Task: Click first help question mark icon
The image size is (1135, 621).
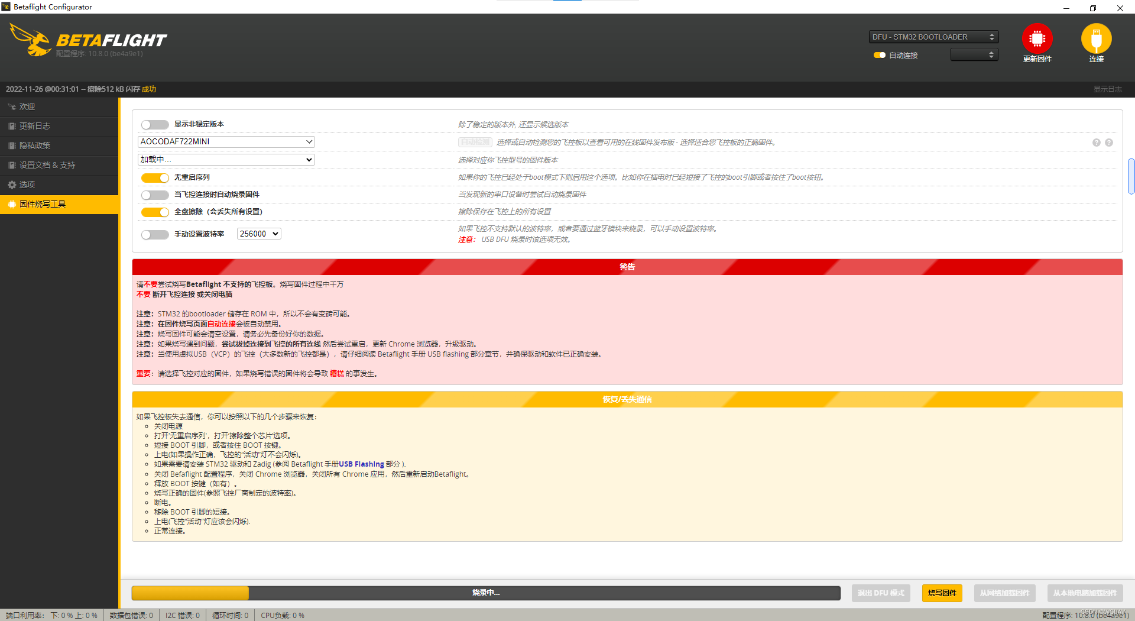Action: (x=1096, y=143)
